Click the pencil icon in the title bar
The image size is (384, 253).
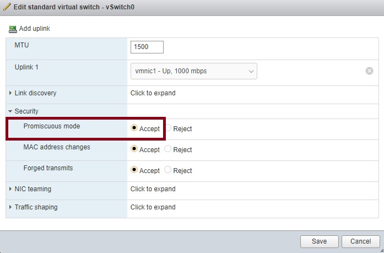pos(7,7)
